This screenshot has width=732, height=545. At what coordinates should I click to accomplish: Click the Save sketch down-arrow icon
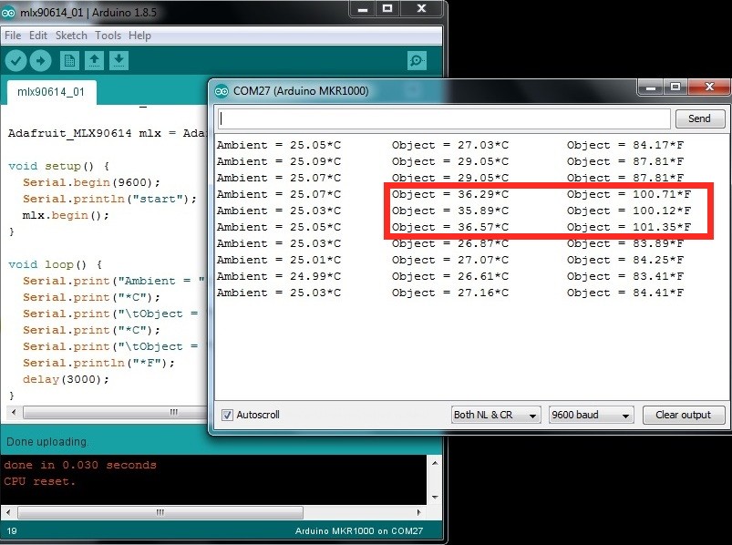click(119, 61)
